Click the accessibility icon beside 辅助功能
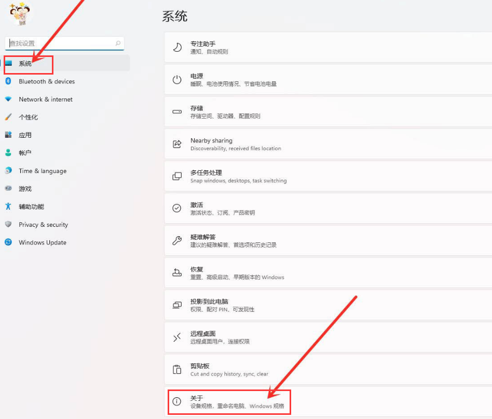 (8, 206)
